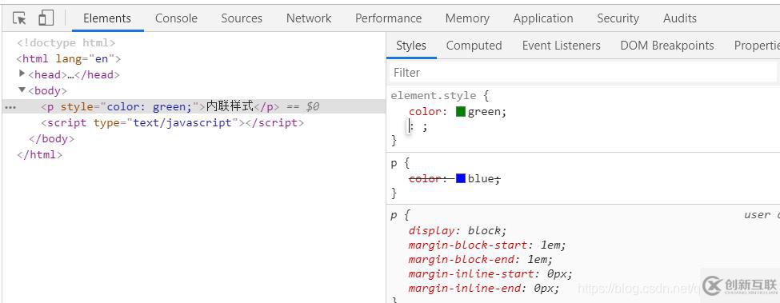
Task: Open the Network tab
Action: 309,18
